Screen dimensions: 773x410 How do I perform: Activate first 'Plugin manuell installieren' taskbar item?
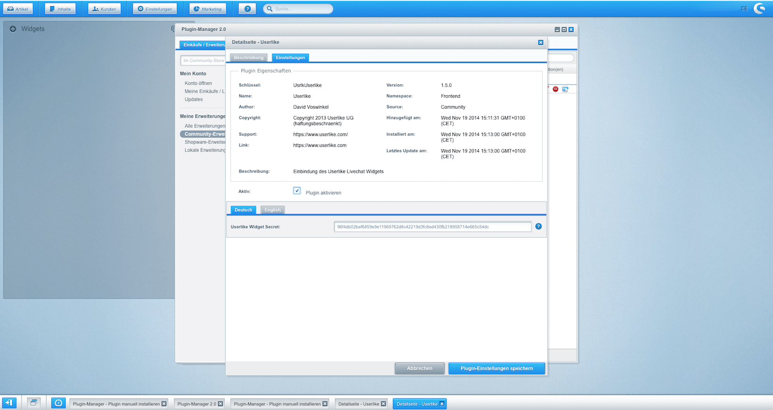tap(116, 404)
